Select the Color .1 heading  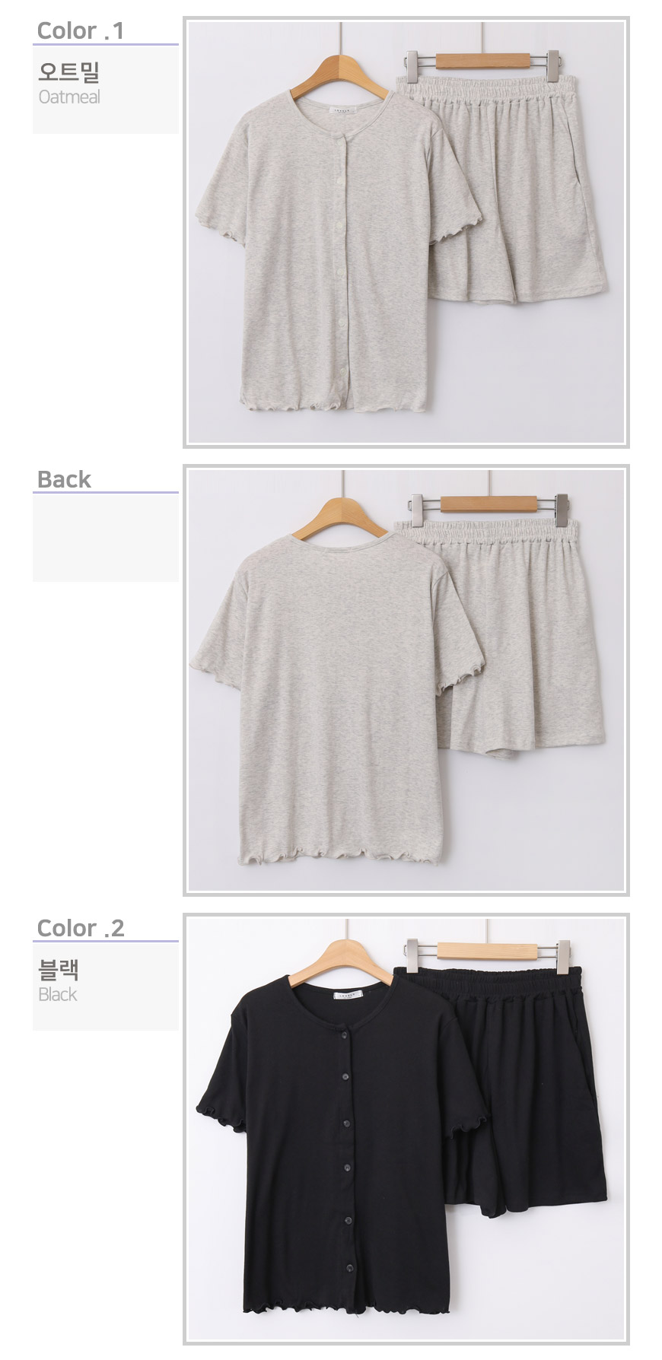[x=80, y=31]
